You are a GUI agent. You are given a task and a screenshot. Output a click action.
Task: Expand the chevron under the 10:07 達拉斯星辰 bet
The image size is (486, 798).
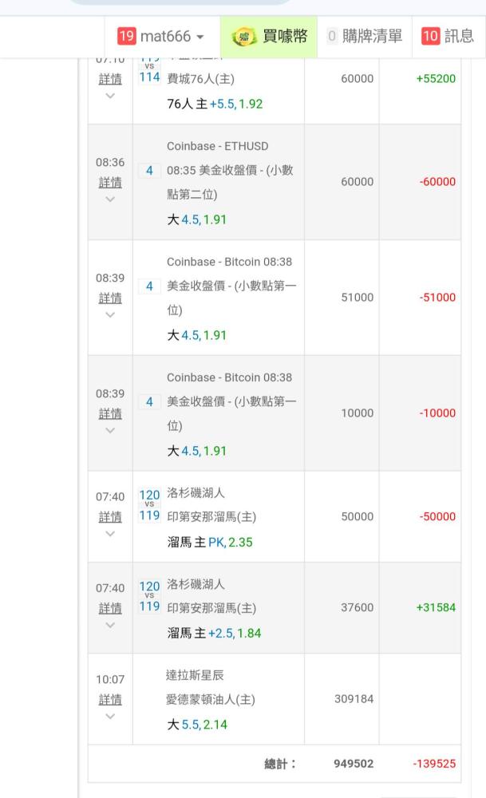pyautogui.click(x=110, y=717)
